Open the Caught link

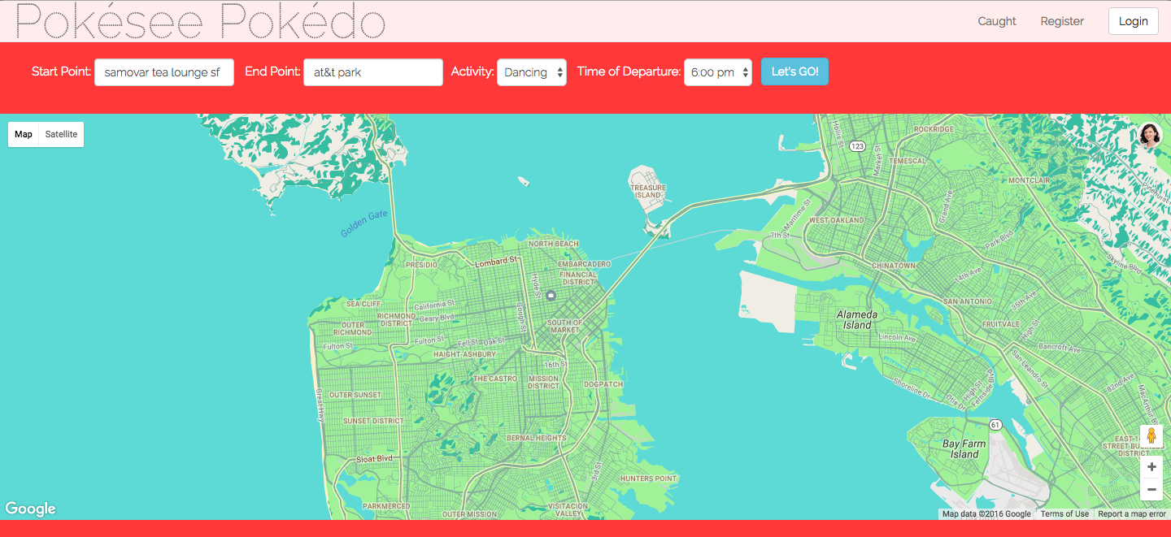pyautogui.click(x=997, y=21)
